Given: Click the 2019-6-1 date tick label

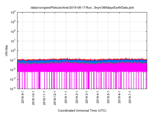Looking at the screenshot, I should coord(119,97).
